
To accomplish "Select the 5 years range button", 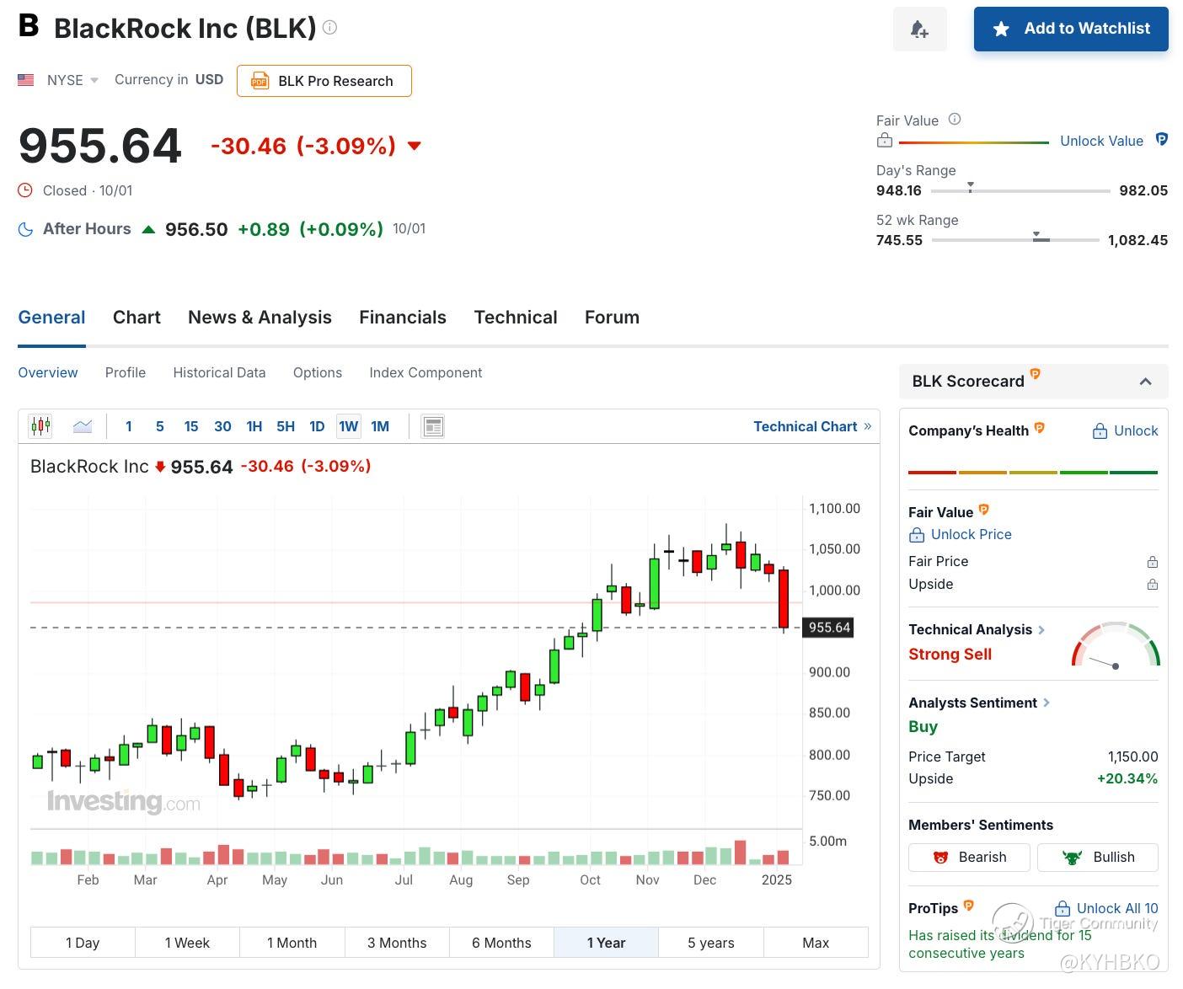I will pyautogui.click(x=711, y=943).
